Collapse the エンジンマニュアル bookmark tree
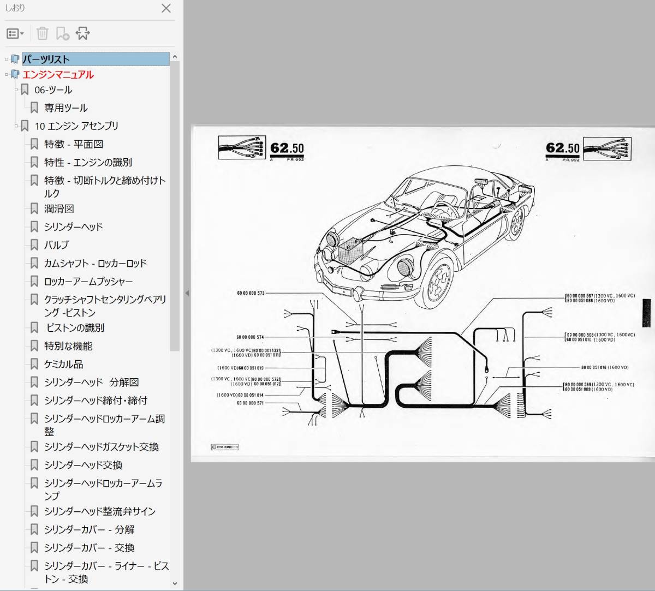The height and width of the screenshot is (591, 655). click(7, 75)
